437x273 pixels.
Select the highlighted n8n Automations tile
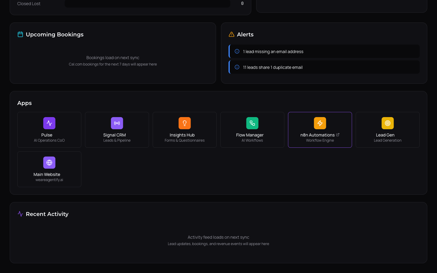pyautogui.click(x=320, y=130)
